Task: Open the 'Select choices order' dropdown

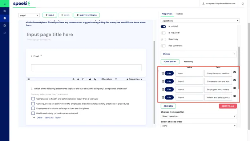Action: [199, 126]
